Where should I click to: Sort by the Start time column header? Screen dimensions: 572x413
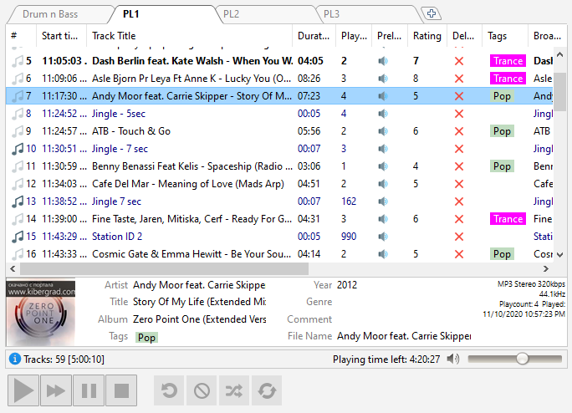pyautogui.click(x=61, y=36)
